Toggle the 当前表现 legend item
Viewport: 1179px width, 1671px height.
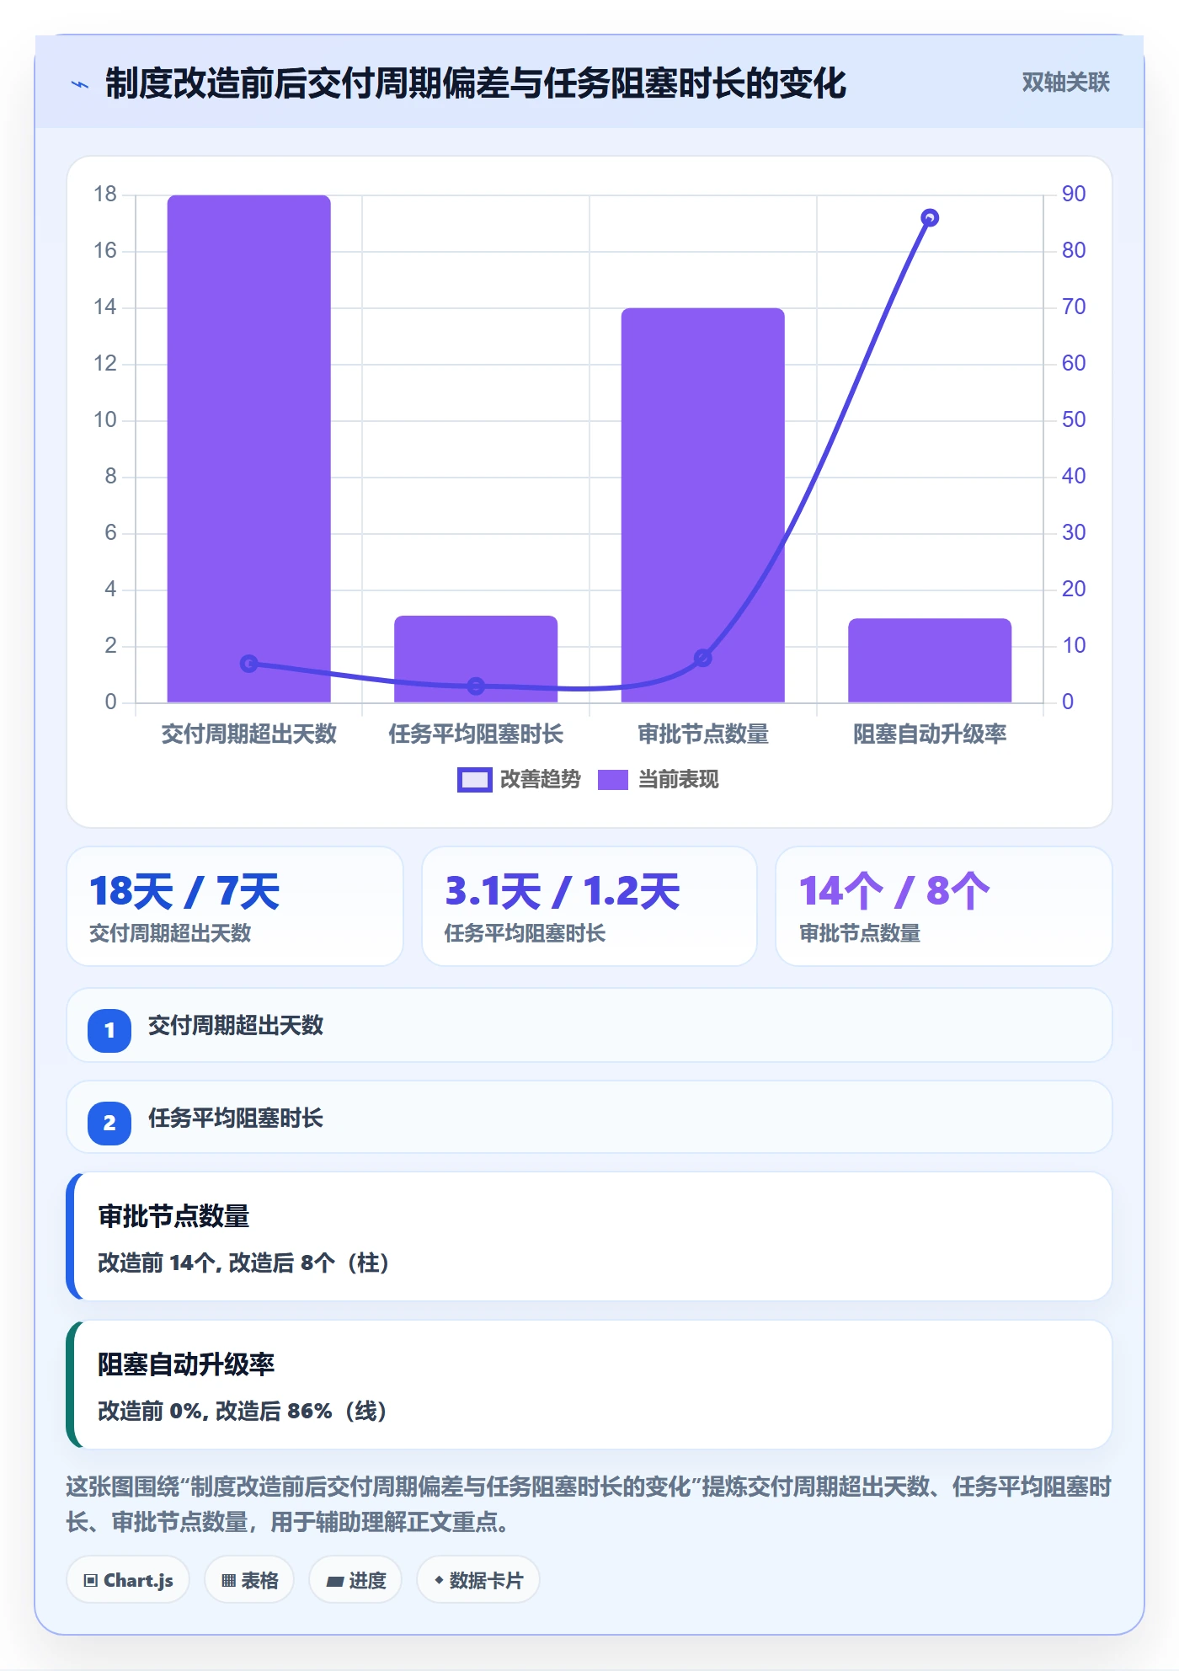tap(658, 780)
